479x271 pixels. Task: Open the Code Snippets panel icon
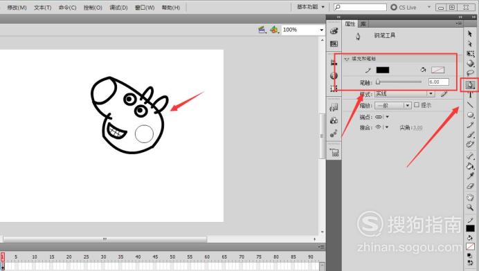coord(334,107)
